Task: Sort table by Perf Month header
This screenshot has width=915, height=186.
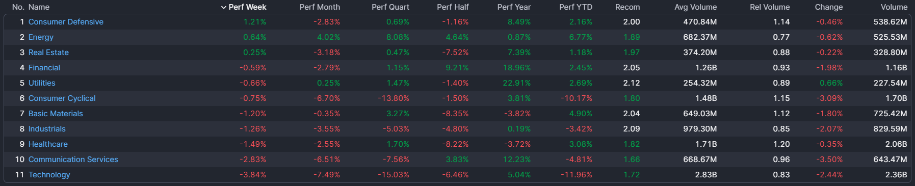Action: (320, 7)
